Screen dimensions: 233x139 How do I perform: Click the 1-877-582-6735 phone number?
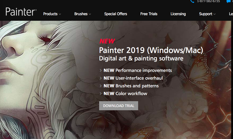click(x=208, y=1)
